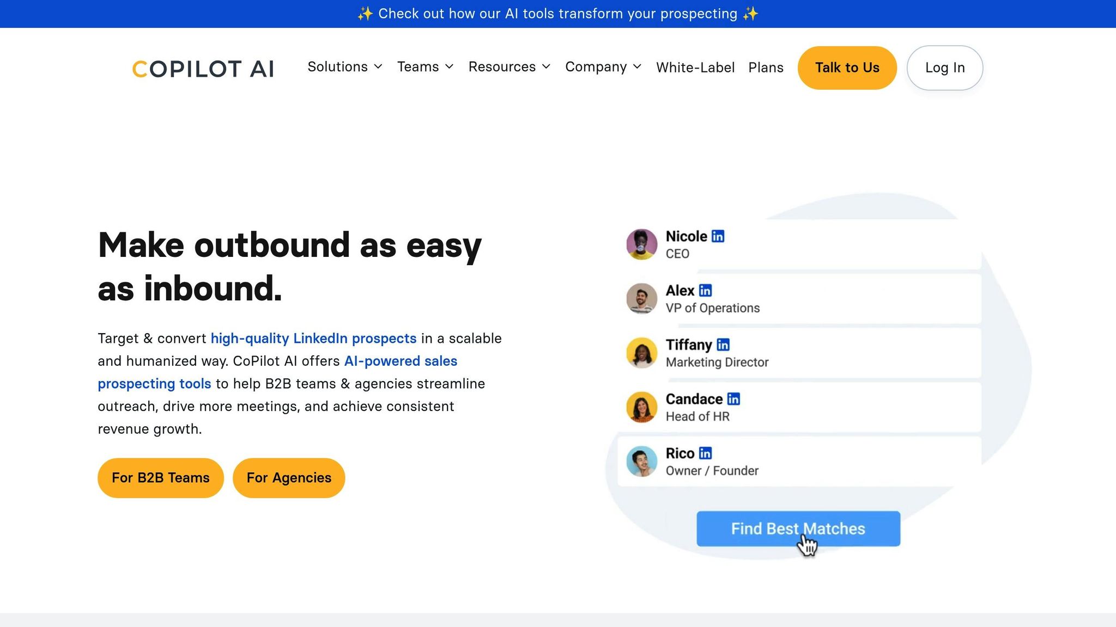The width and height of the screenshot is (1116, 627).
Task: Click the LinkedIn icon next to Candace
Action: 733,399
